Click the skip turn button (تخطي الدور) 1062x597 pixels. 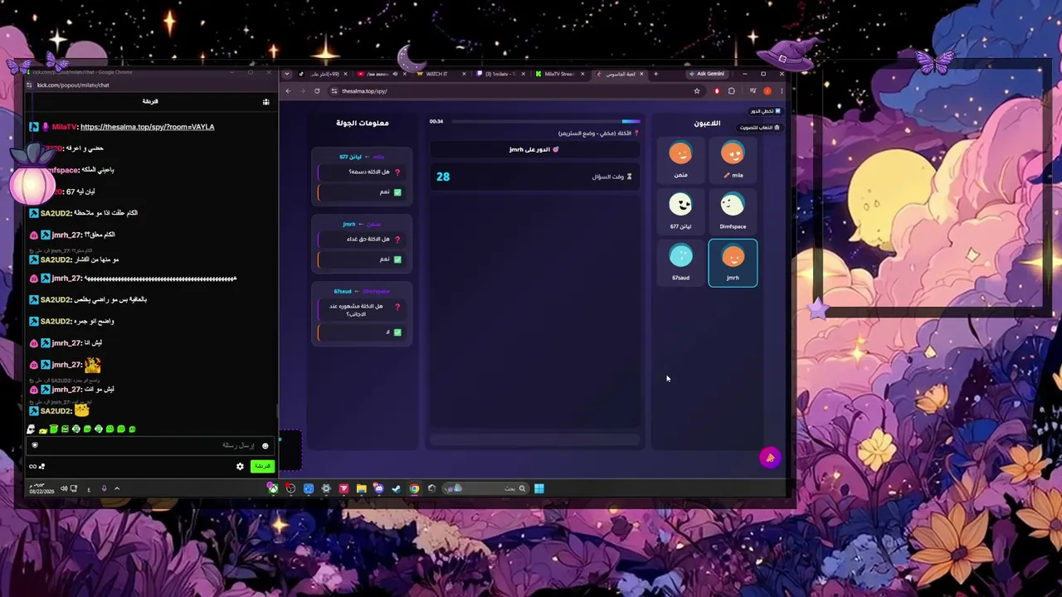(x=765, y=111)
